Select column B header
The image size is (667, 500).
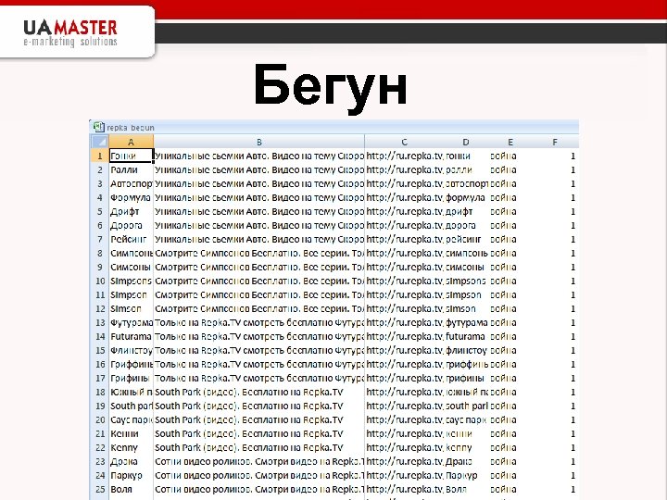259,142
